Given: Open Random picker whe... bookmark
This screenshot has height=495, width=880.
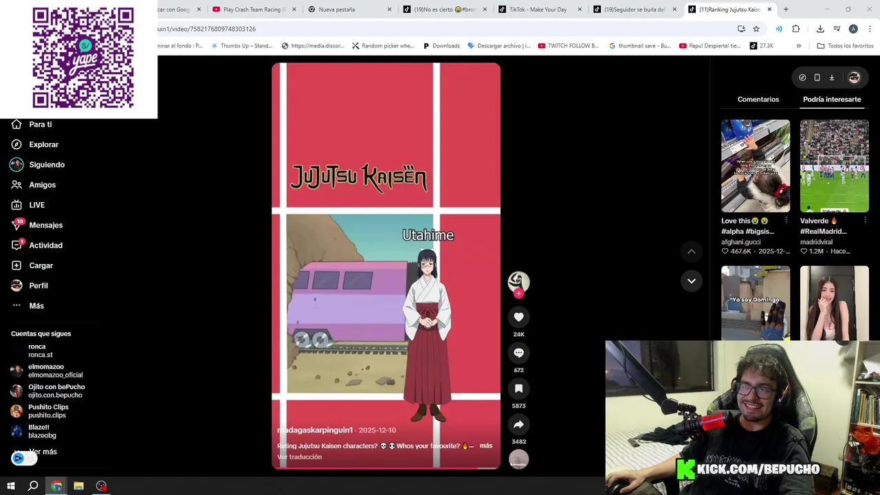Looking at the screenshot, I should click(x=383, y=45).
